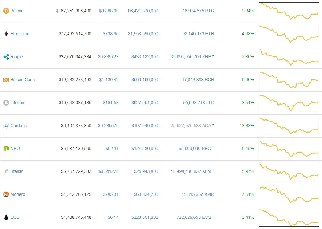Click Litecoin price $191.53

(x=111, y=103)
